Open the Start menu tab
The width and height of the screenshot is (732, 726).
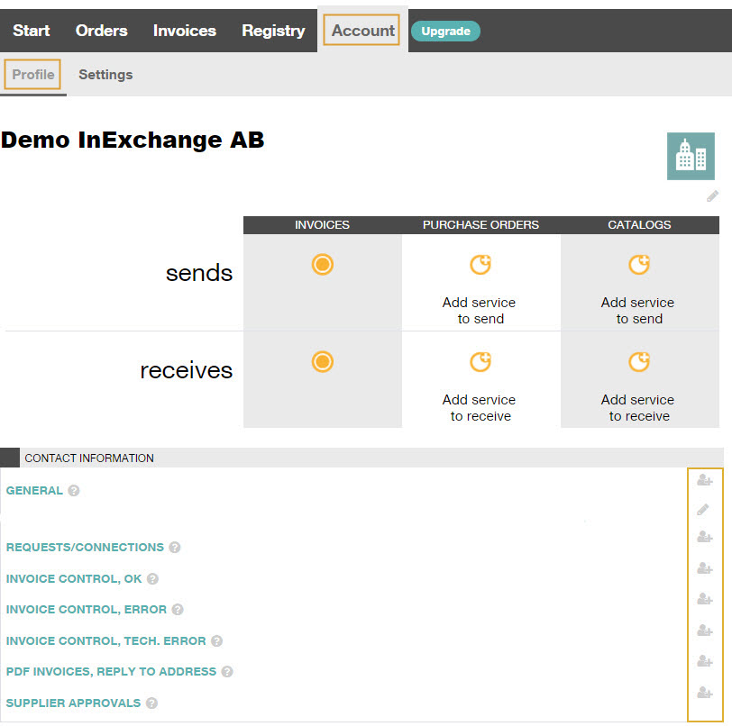click(x=31, y=31)
